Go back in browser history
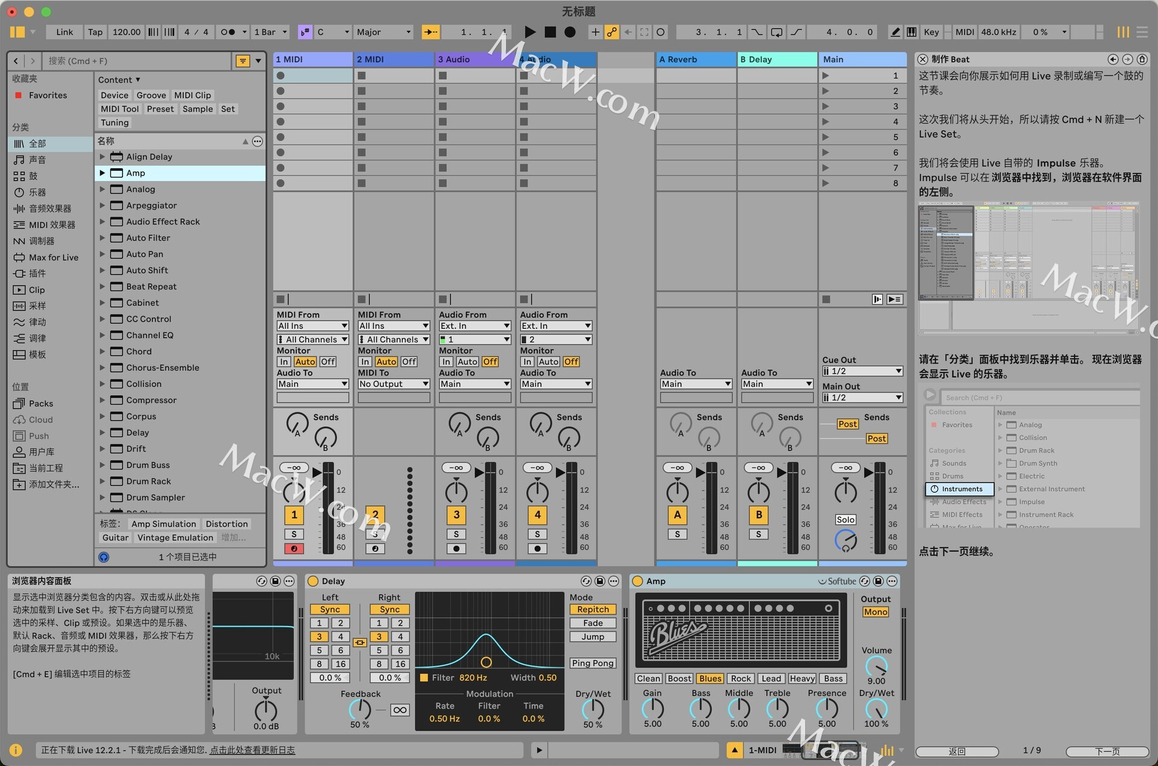This screenshot has height=766, width=1158. click(x=16, y=61)
